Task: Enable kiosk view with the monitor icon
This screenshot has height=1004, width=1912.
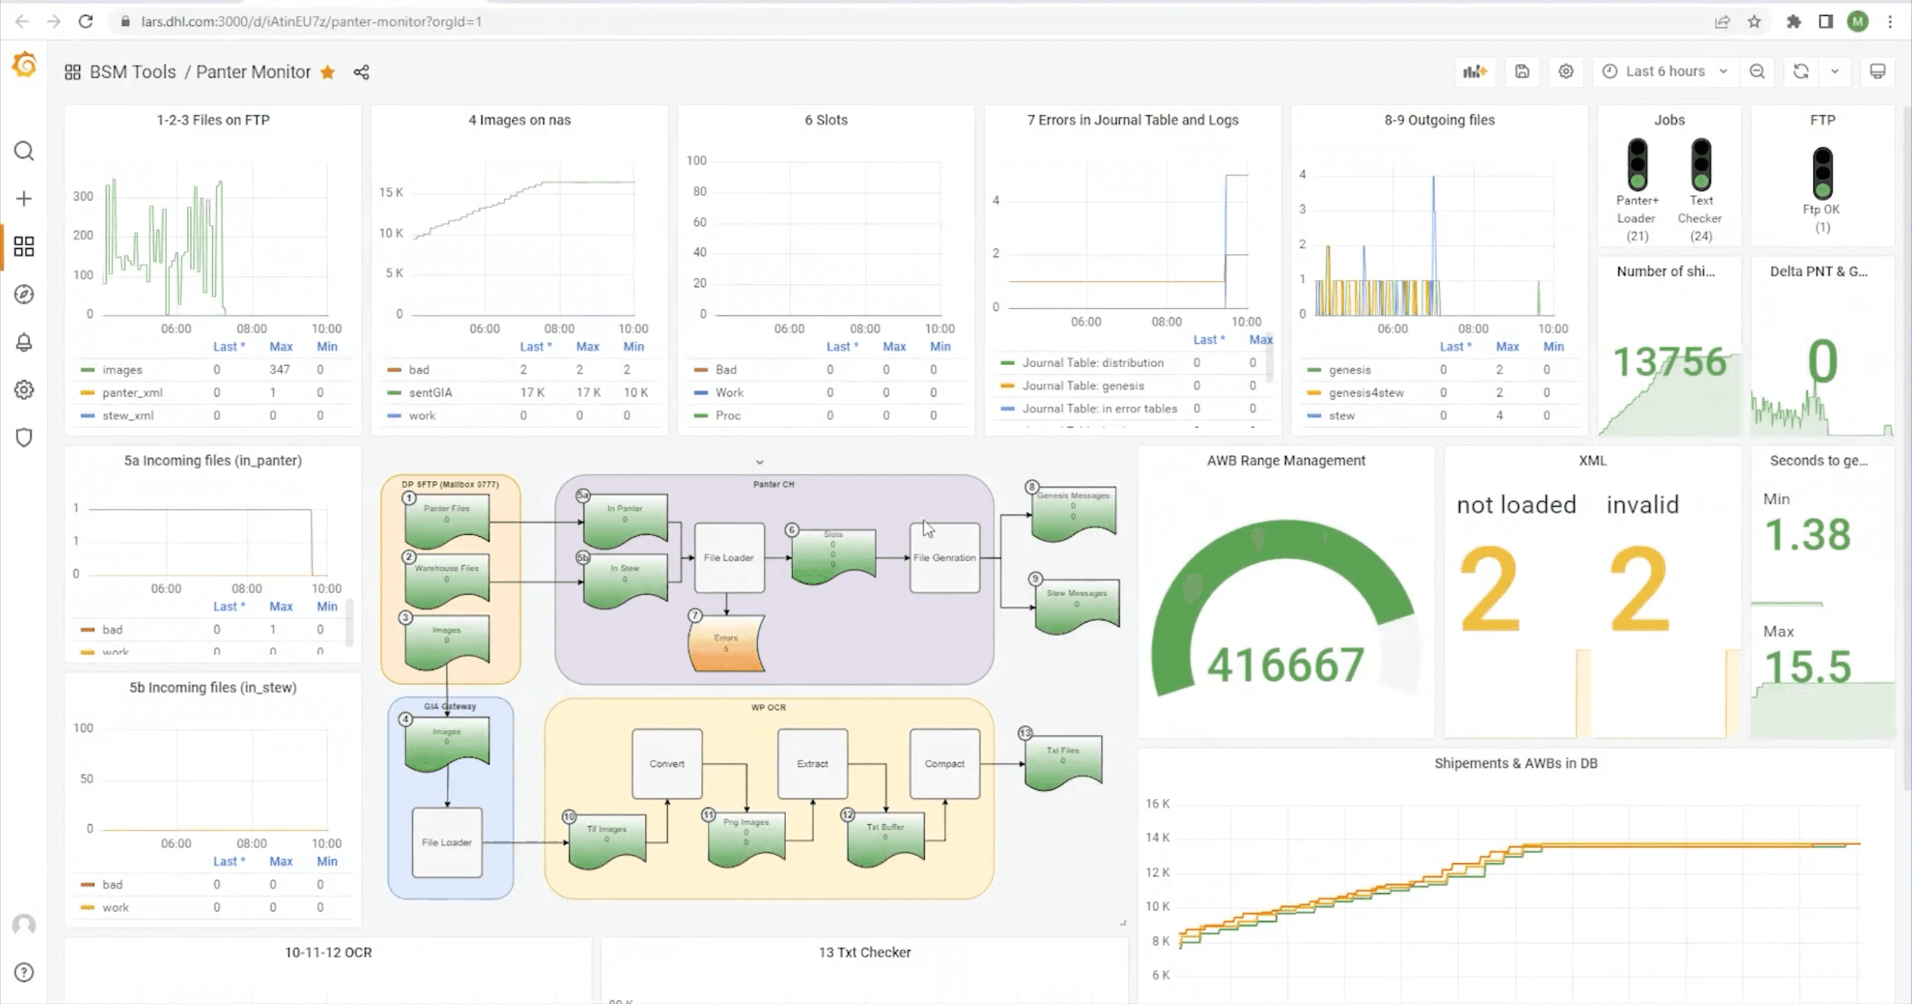Action: click(1879, 71)
